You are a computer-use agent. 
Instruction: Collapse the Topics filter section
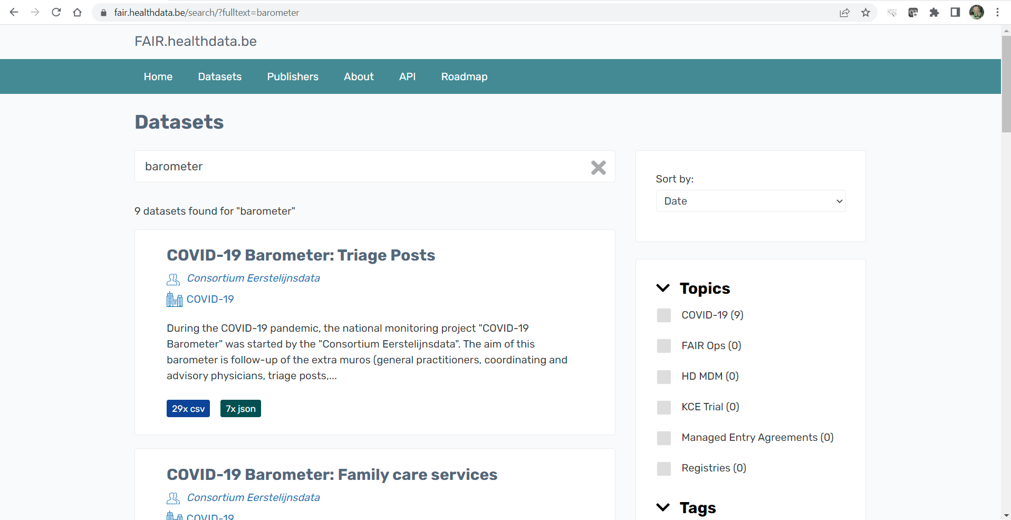663,288
